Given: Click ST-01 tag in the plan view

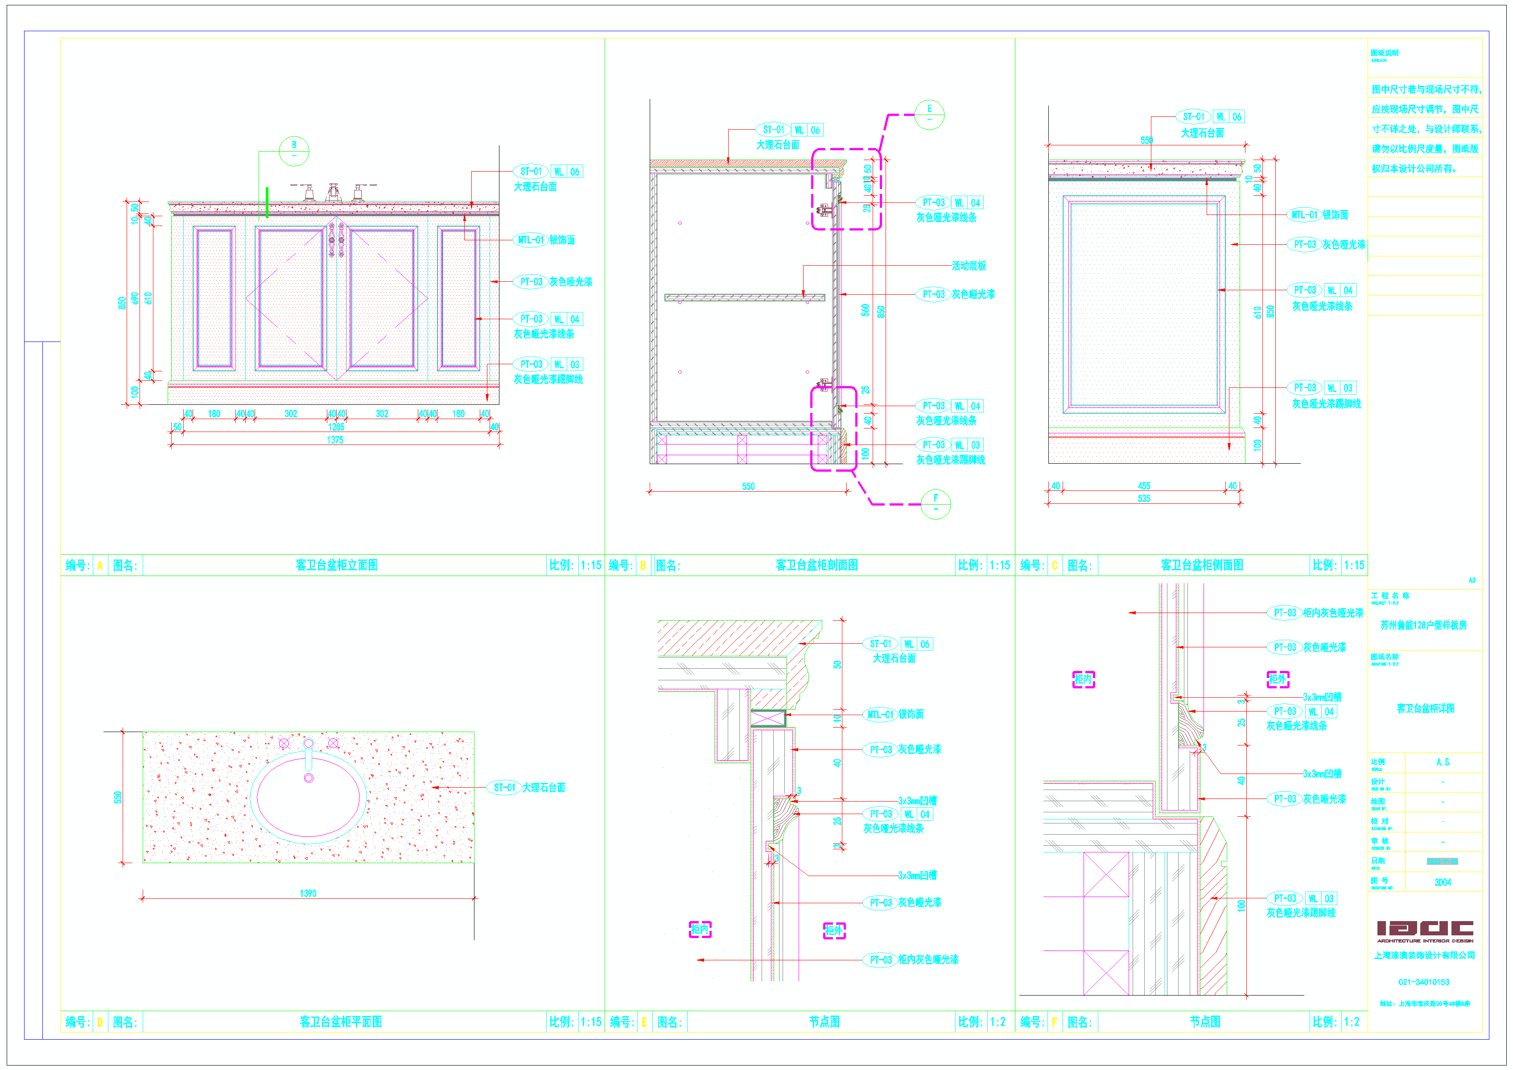Looking at the screenshot, I should (504, 787).
